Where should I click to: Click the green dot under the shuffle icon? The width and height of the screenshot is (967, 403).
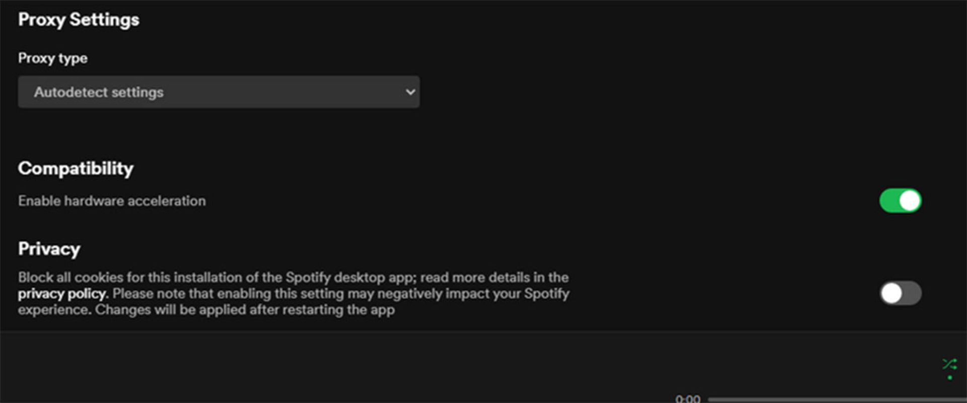point(949,378)
